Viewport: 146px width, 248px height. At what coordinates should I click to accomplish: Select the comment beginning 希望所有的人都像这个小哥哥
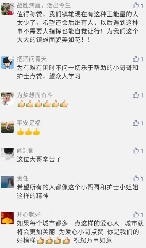click(78, 192)
